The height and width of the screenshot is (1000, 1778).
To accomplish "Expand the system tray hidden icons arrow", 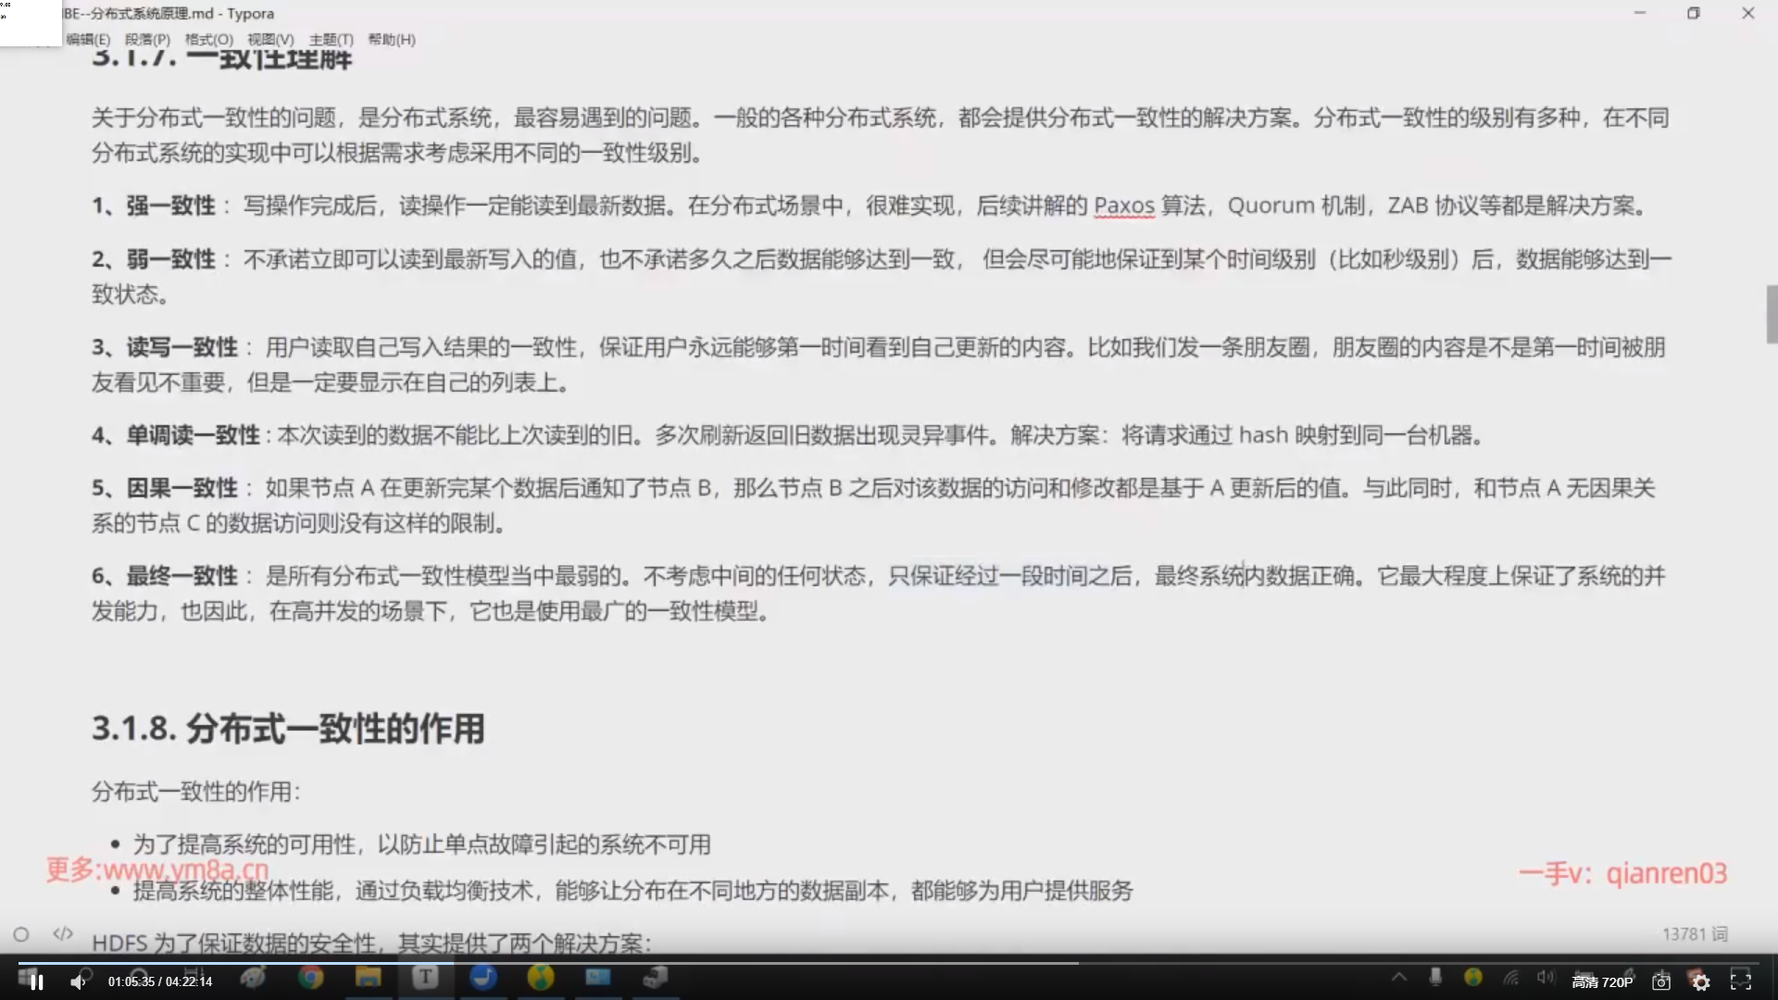I will click(1398, 977).
